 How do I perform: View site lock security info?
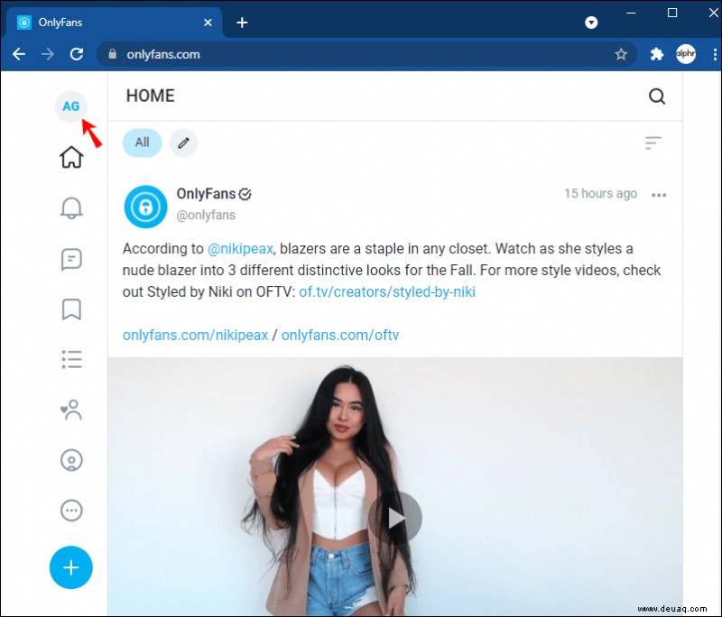112,54
